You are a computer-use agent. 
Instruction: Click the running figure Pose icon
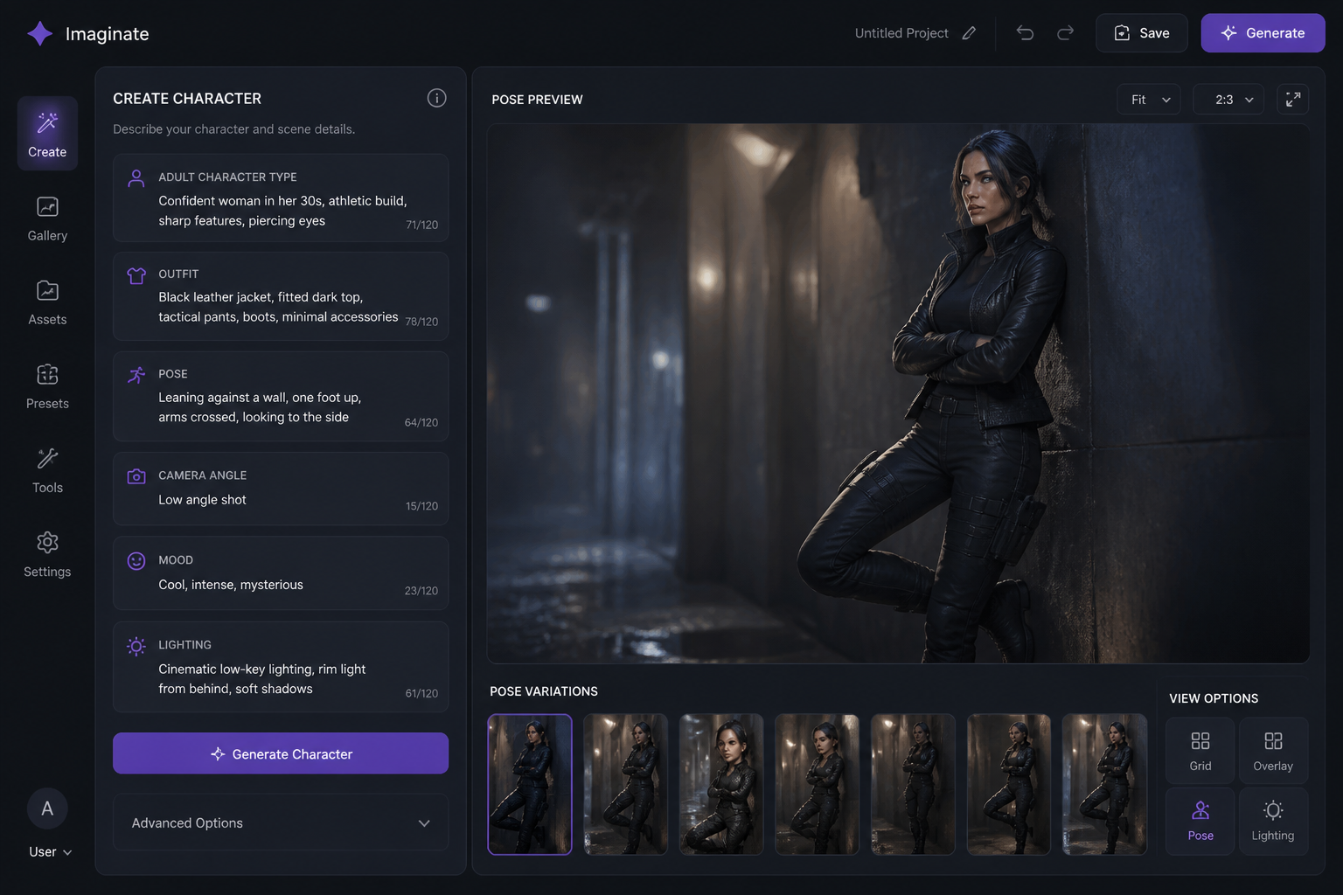(136, 375)
